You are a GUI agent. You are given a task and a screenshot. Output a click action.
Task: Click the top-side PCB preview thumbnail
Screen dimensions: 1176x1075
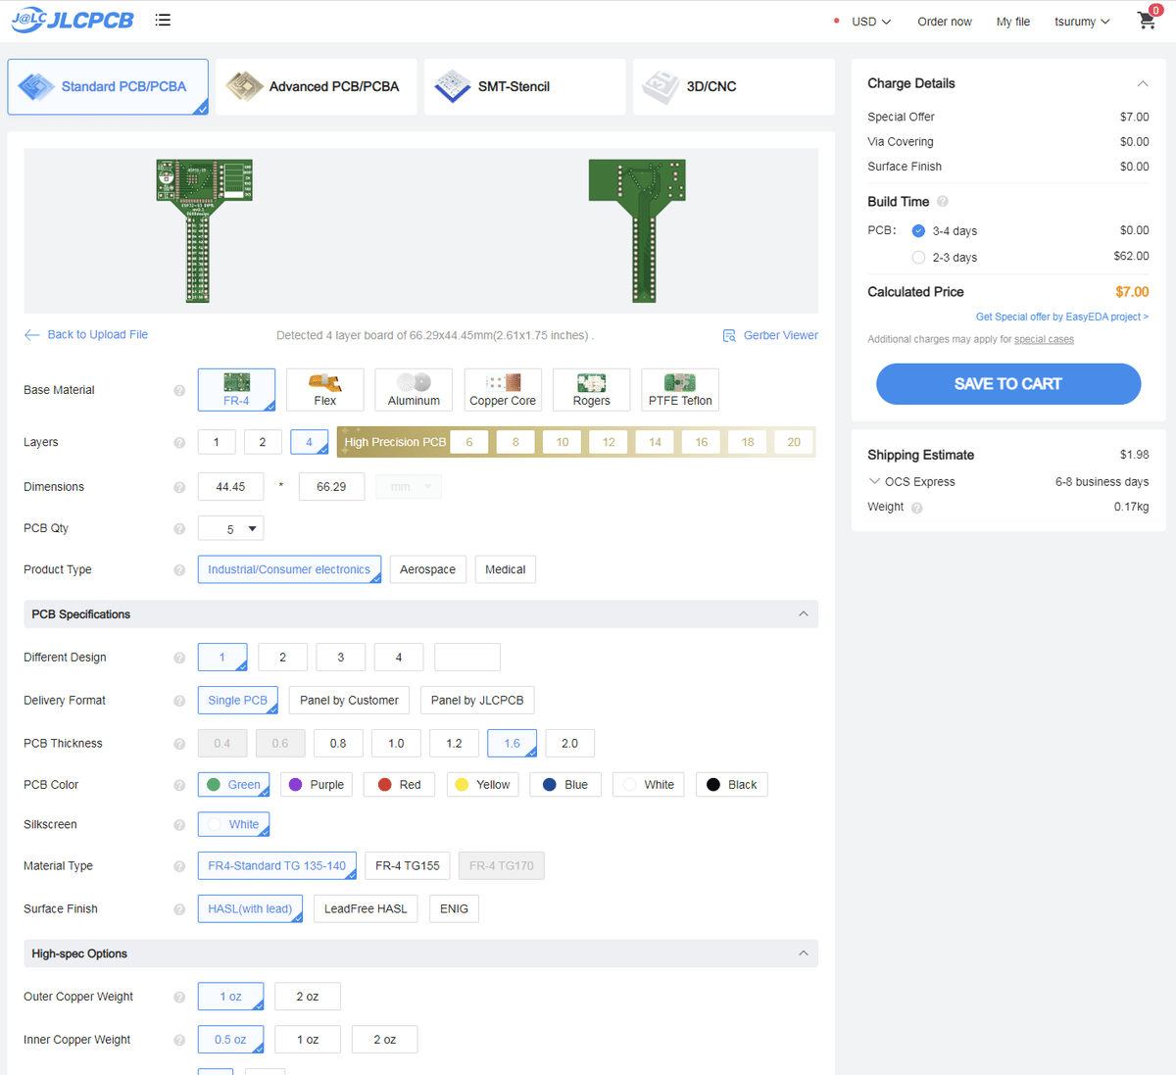tap(205, 231)
